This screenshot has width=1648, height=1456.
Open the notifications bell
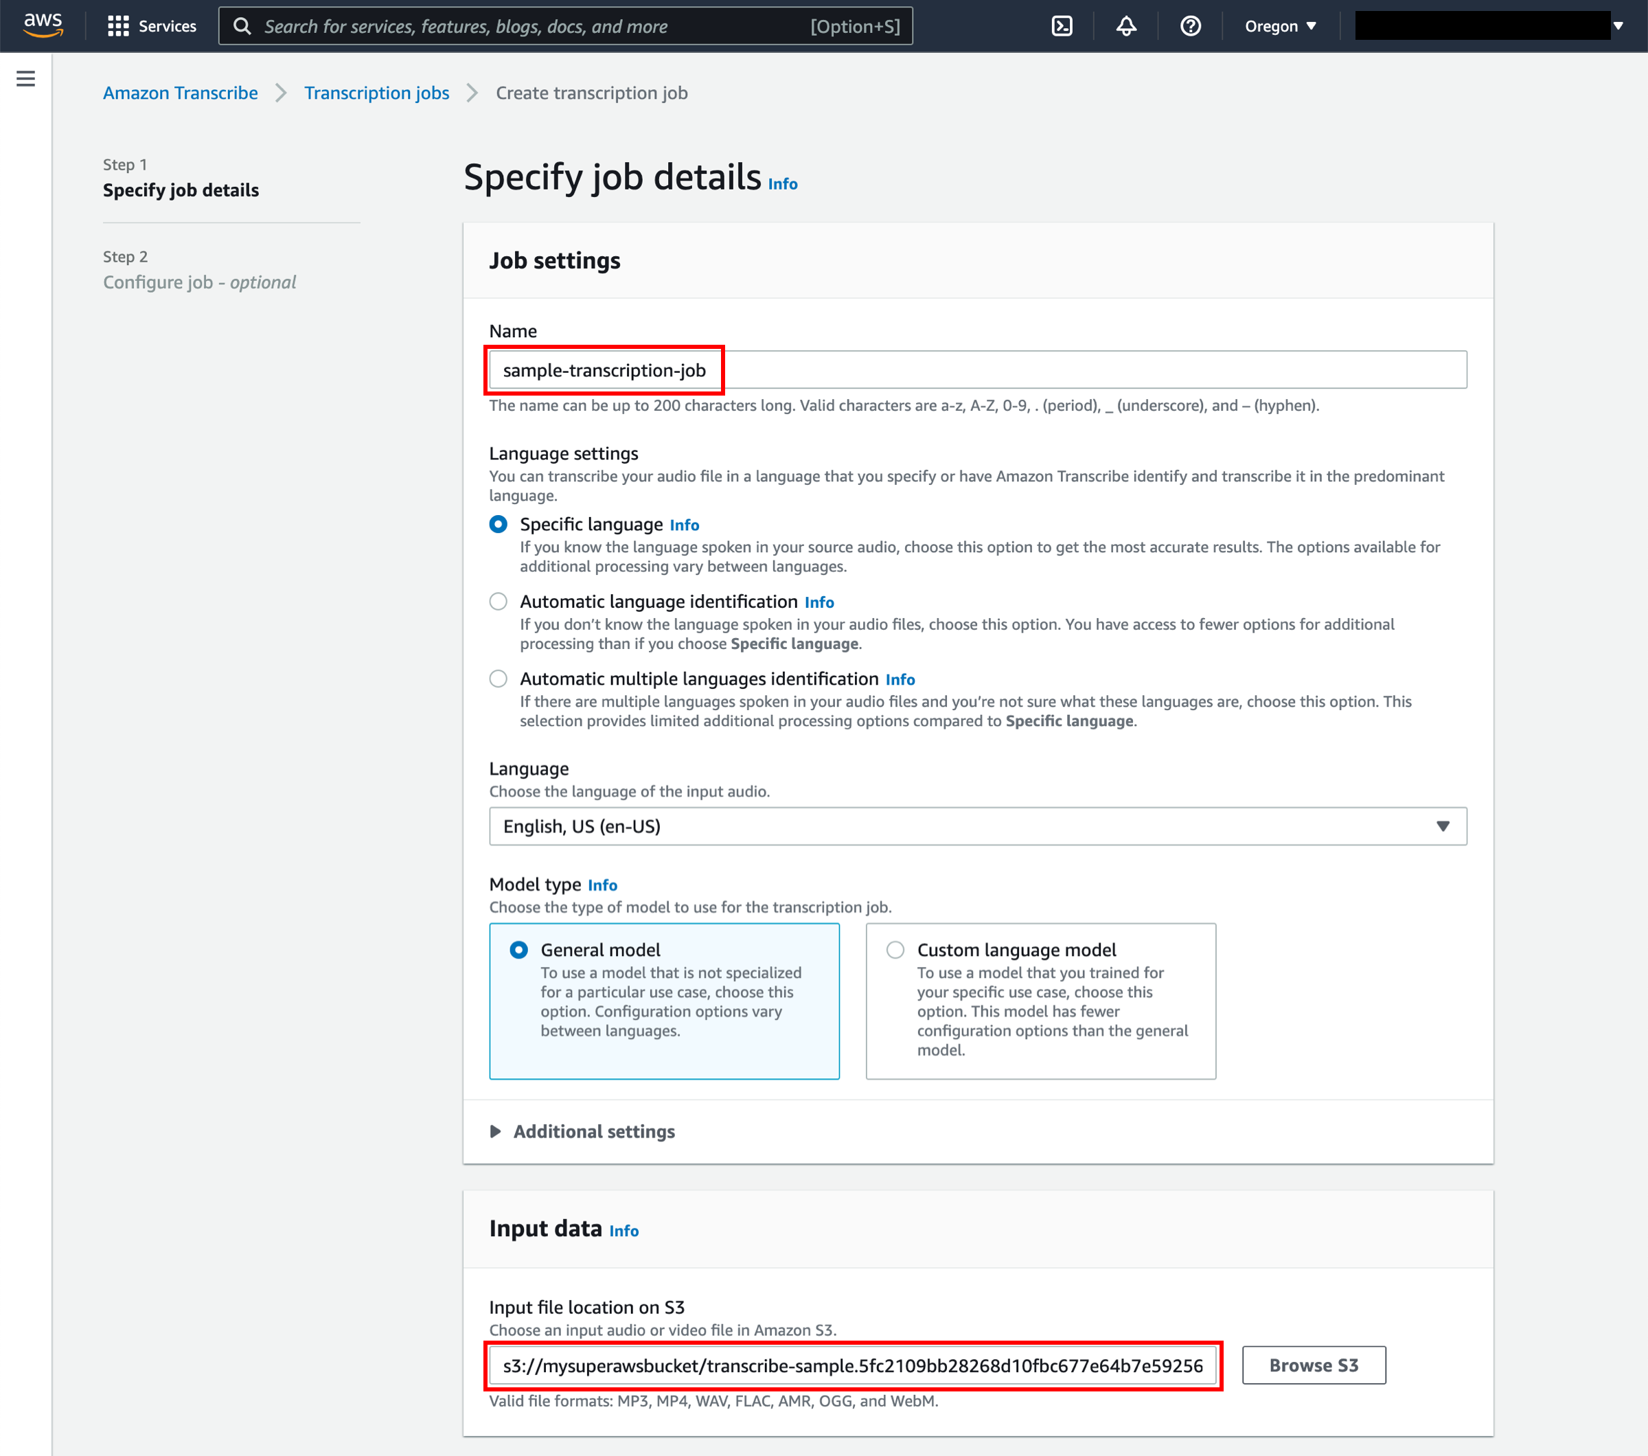1125,26
